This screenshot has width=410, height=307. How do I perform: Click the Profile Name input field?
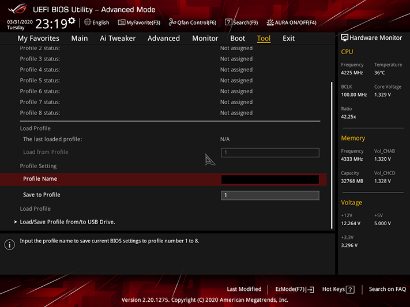(270, 180)
